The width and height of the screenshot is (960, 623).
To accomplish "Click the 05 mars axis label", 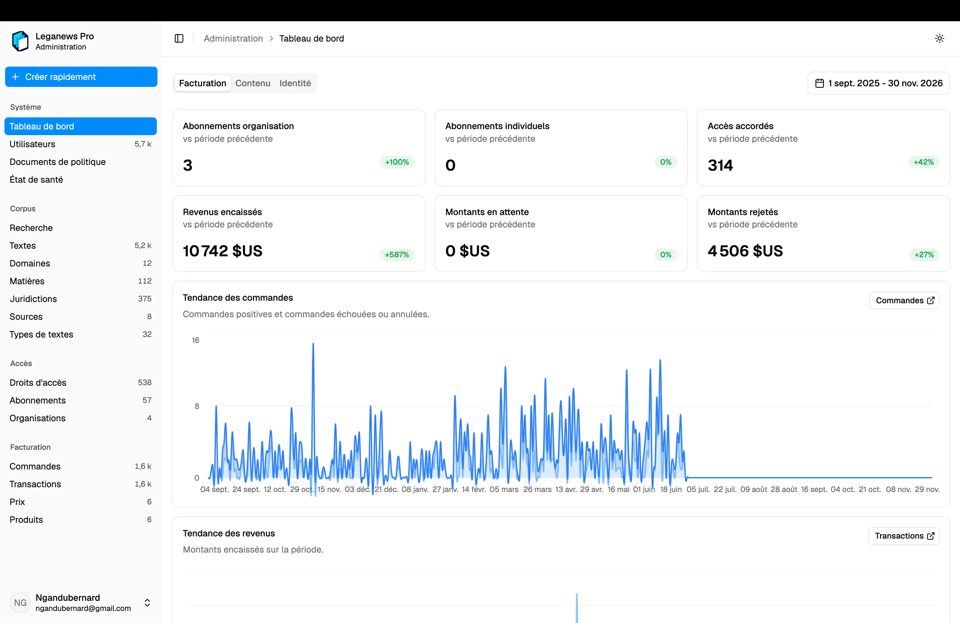I will coord(504,489).
